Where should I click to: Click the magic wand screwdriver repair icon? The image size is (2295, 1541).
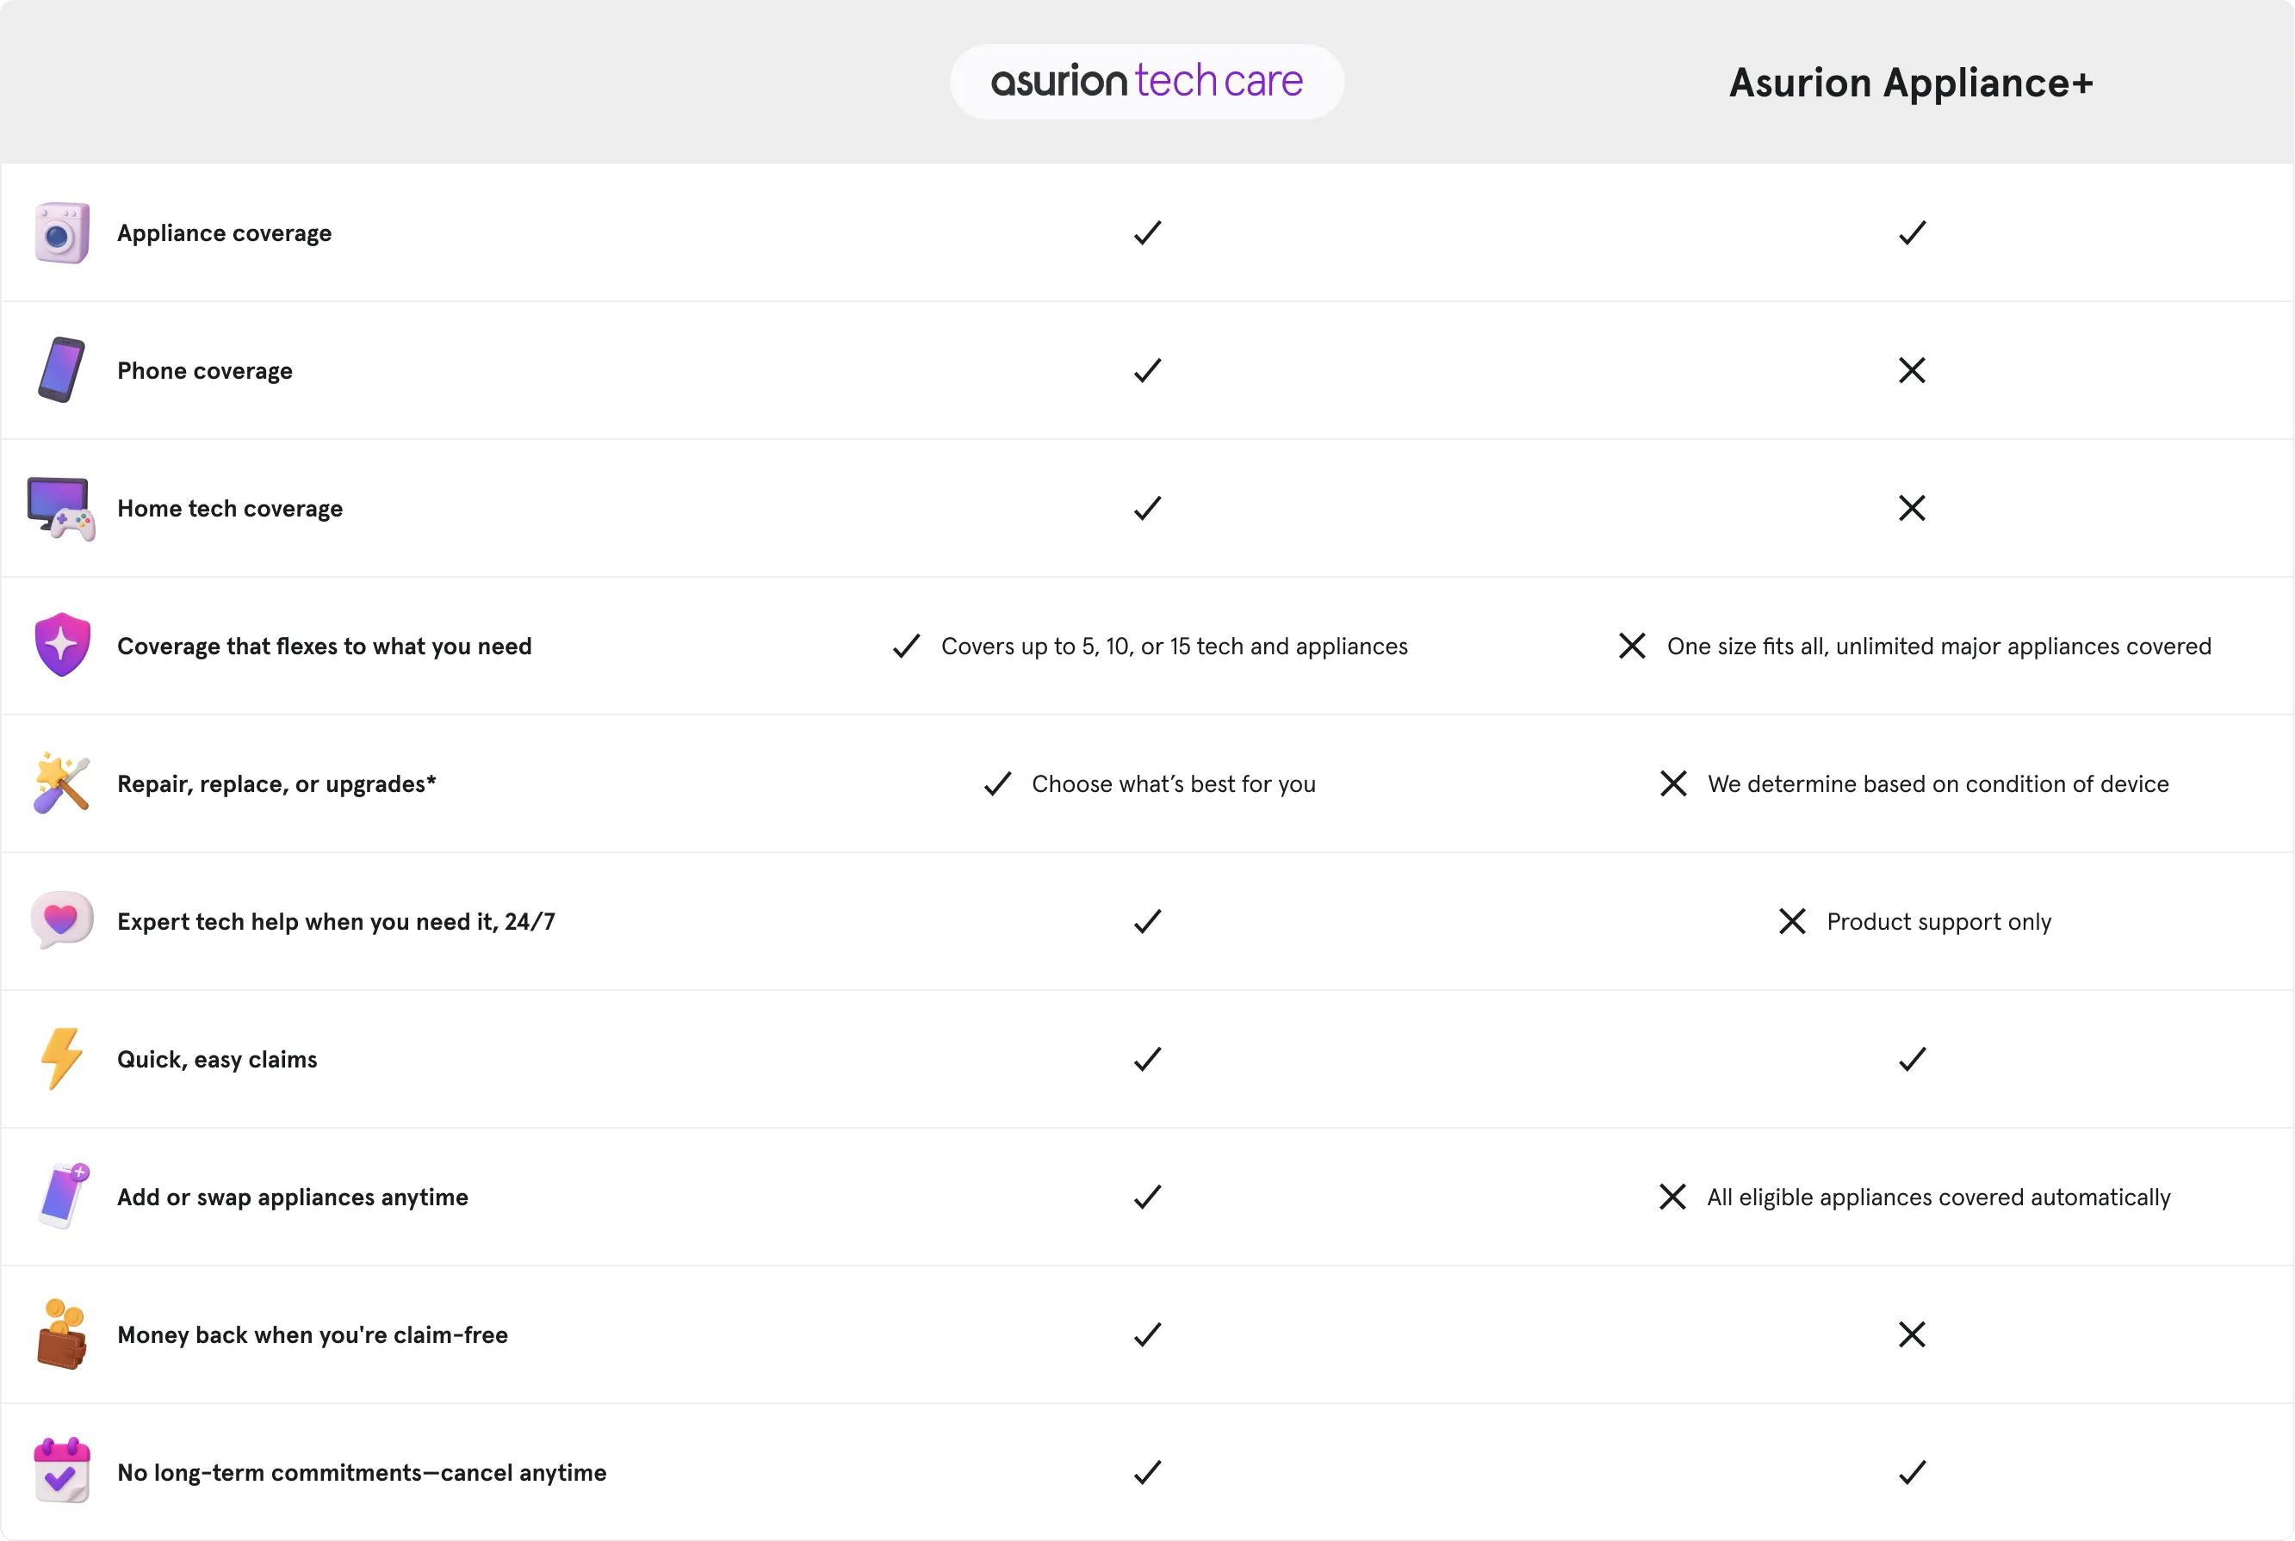[61, 783]
